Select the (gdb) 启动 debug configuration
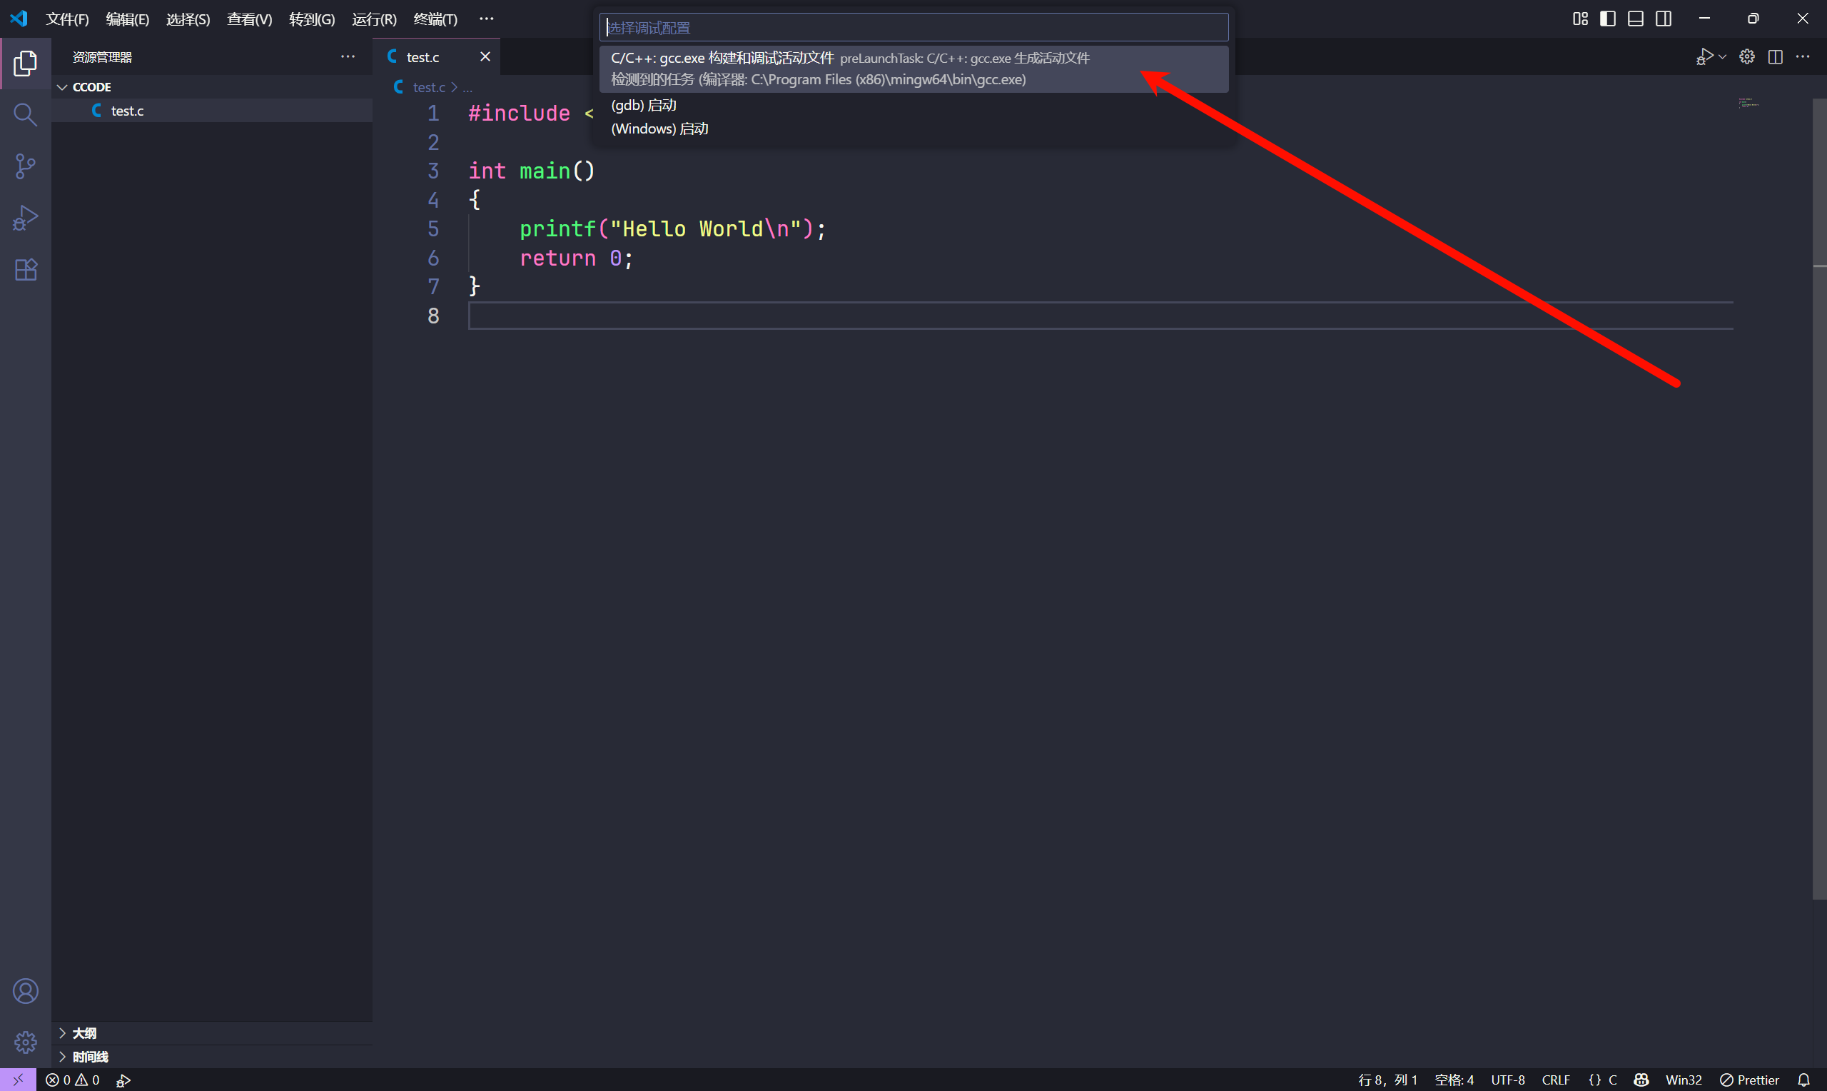The image size is (1827, 1091). tap(644, 105)
